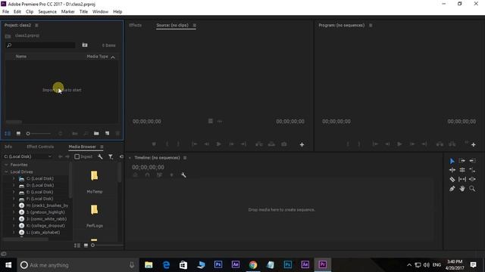The height and width of the screenshot is (272, 485).
Task: Select the Ripple Edit tool
Action: pyautogui.click(x=452, y=170)
